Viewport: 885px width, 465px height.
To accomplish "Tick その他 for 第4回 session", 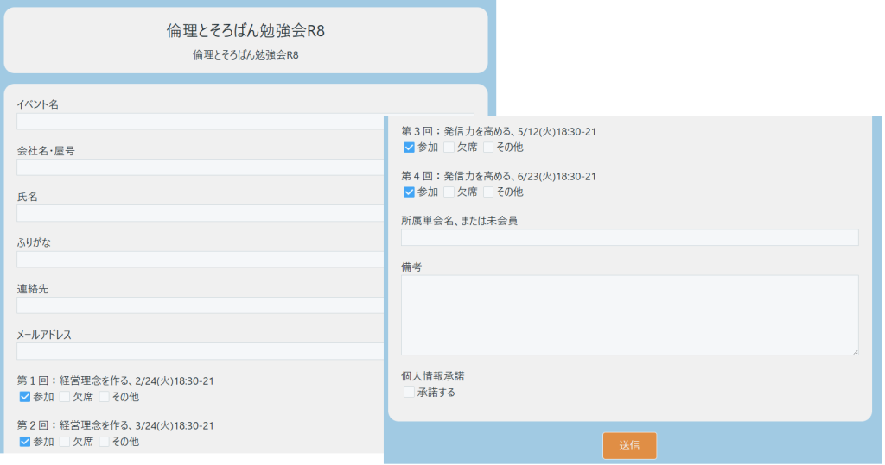I will (x=489, y=192).
